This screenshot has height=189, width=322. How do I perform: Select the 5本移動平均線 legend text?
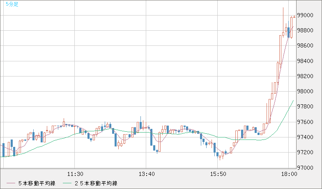coord(37,183)
